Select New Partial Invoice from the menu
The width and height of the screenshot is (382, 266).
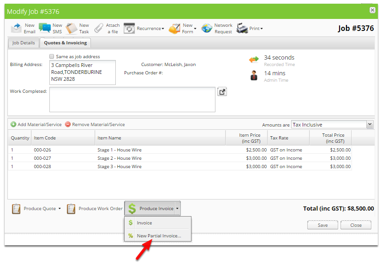158,236
